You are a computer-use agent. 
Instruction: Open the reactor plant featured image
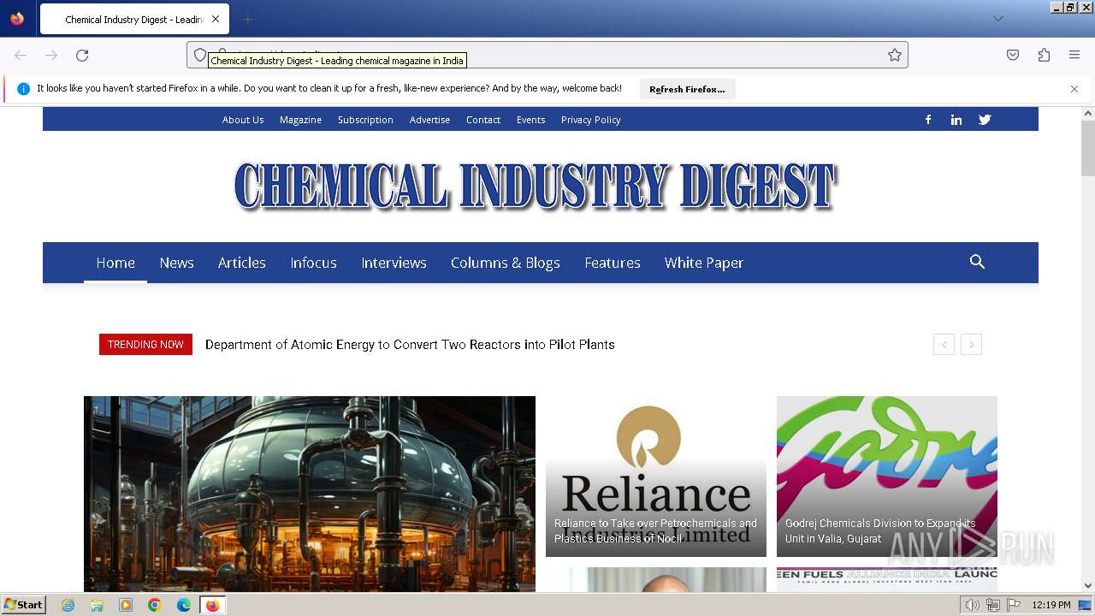tap(310, 494)
